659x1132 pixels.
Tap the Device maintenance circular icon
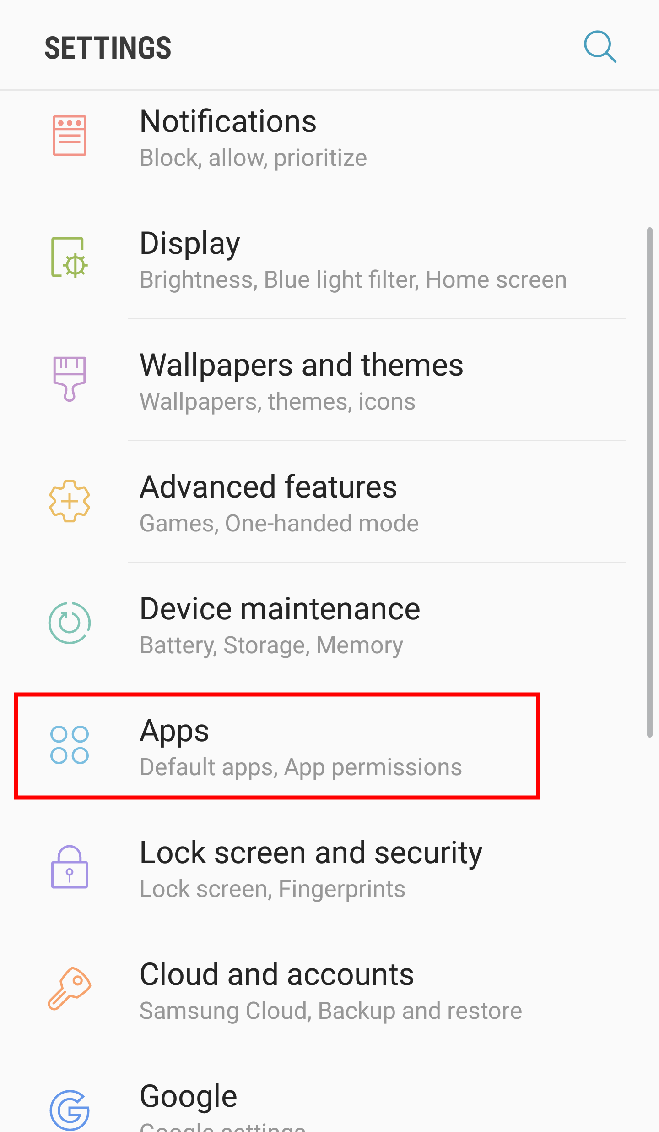pyautogui.click(x=70, y=623)
